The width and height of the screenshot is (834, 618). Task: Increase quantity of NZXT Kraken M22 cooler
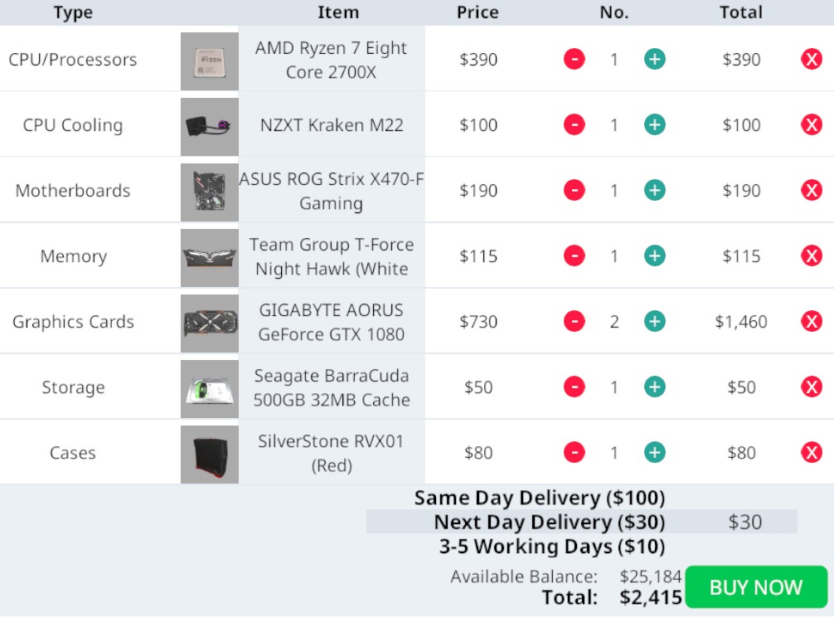pyautogui.click(x=655, y=124)
